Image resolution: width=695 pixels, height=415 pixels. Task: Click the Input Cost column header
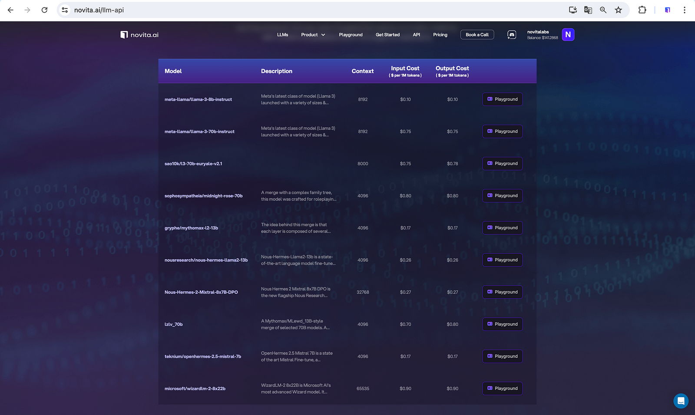pyautogui.click(x=405, y=71)
